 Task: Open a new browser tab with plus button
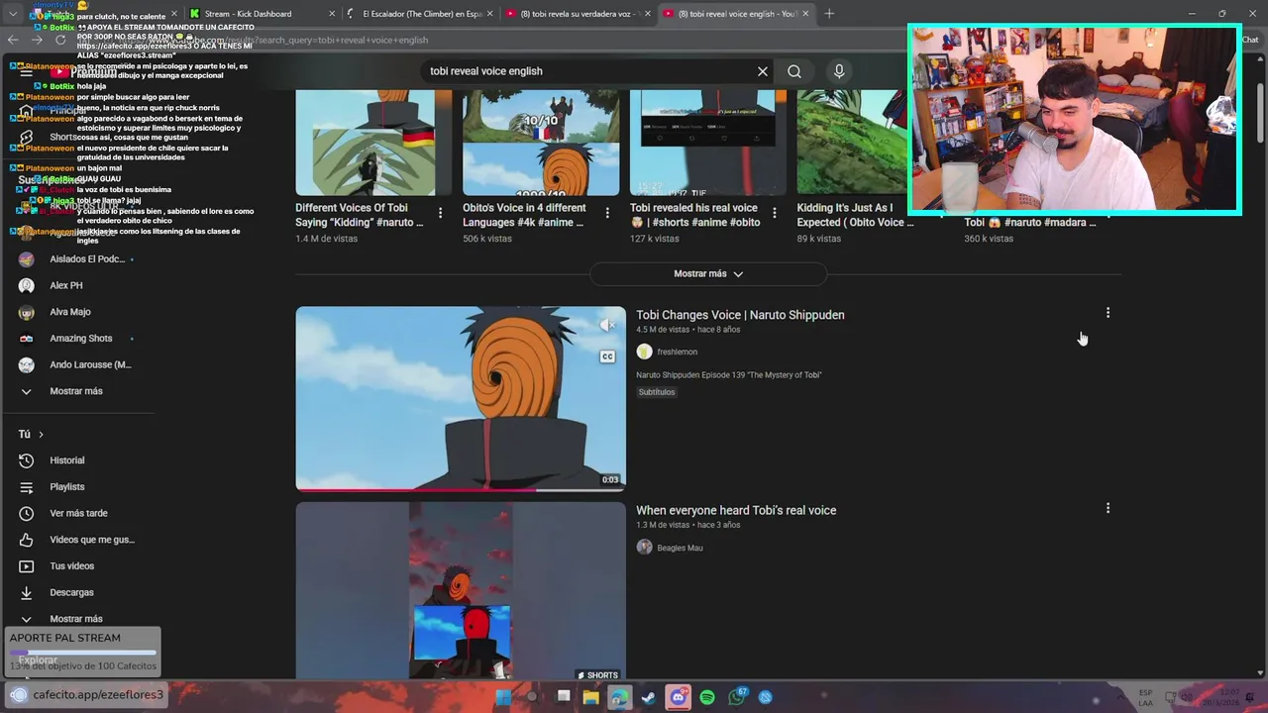point(829,14)
